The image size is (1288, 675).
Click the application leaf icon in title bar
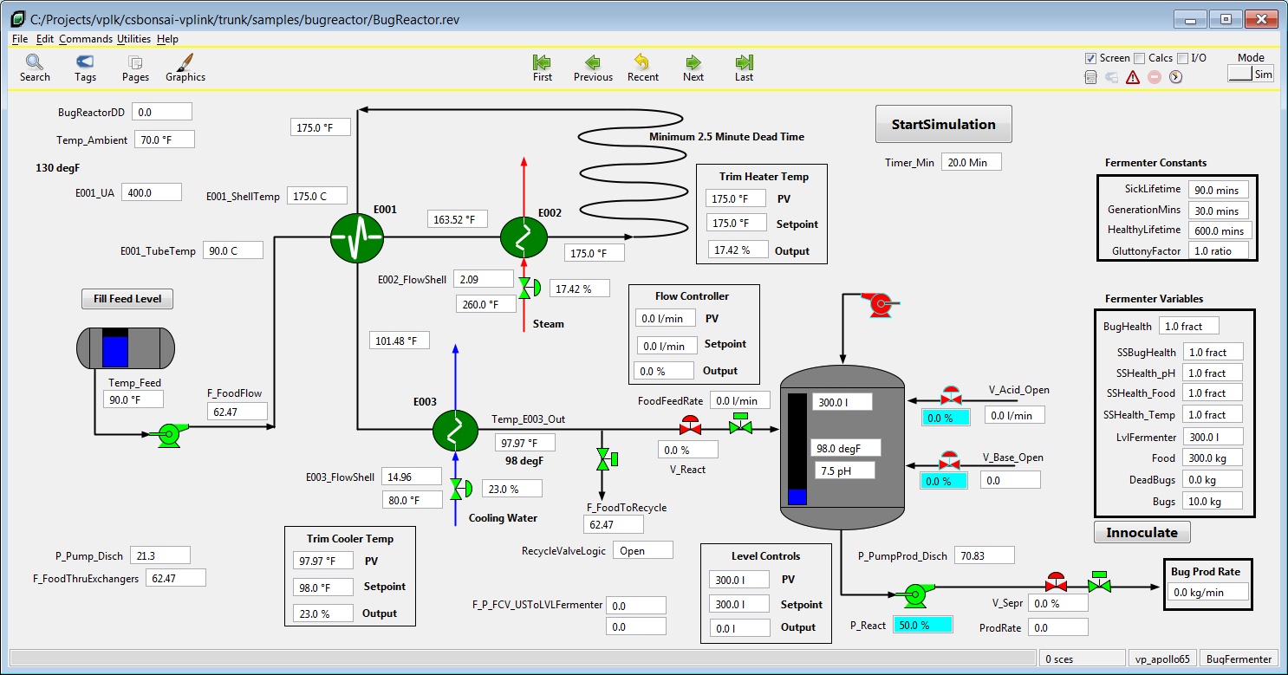[x=16, y=19]
